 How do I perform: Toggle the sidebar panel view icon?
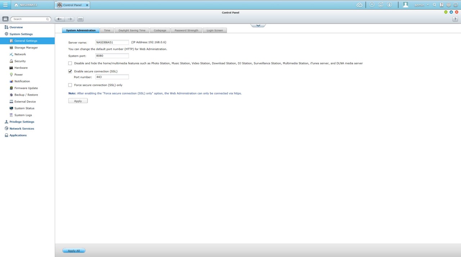5,19
